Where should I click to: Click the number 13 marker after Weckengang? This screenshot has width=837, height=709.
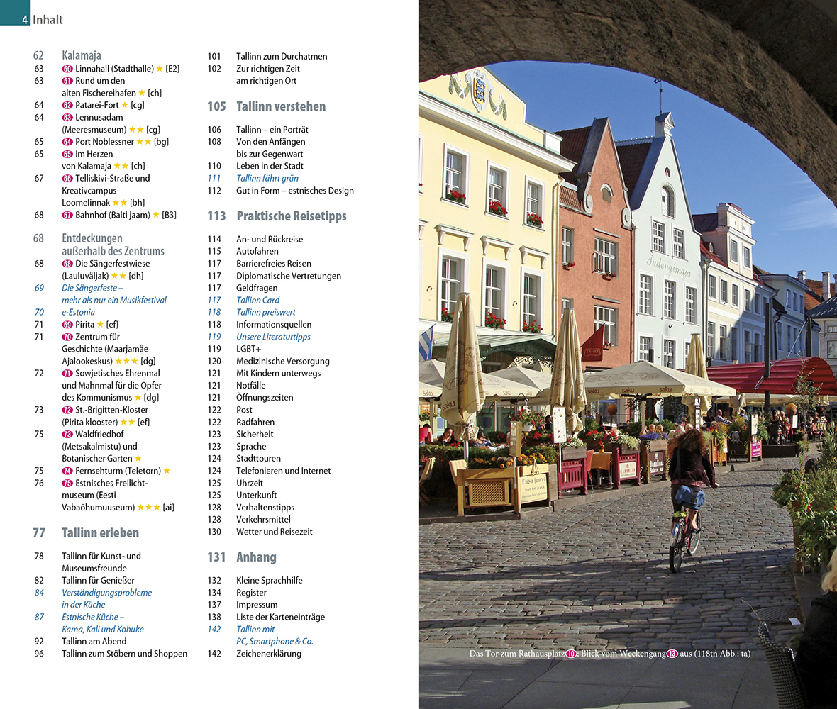(x=672, y=654)
